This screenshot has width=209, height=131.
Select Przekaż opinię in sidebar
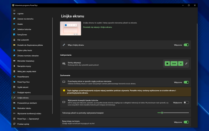(x=32, y=124)
